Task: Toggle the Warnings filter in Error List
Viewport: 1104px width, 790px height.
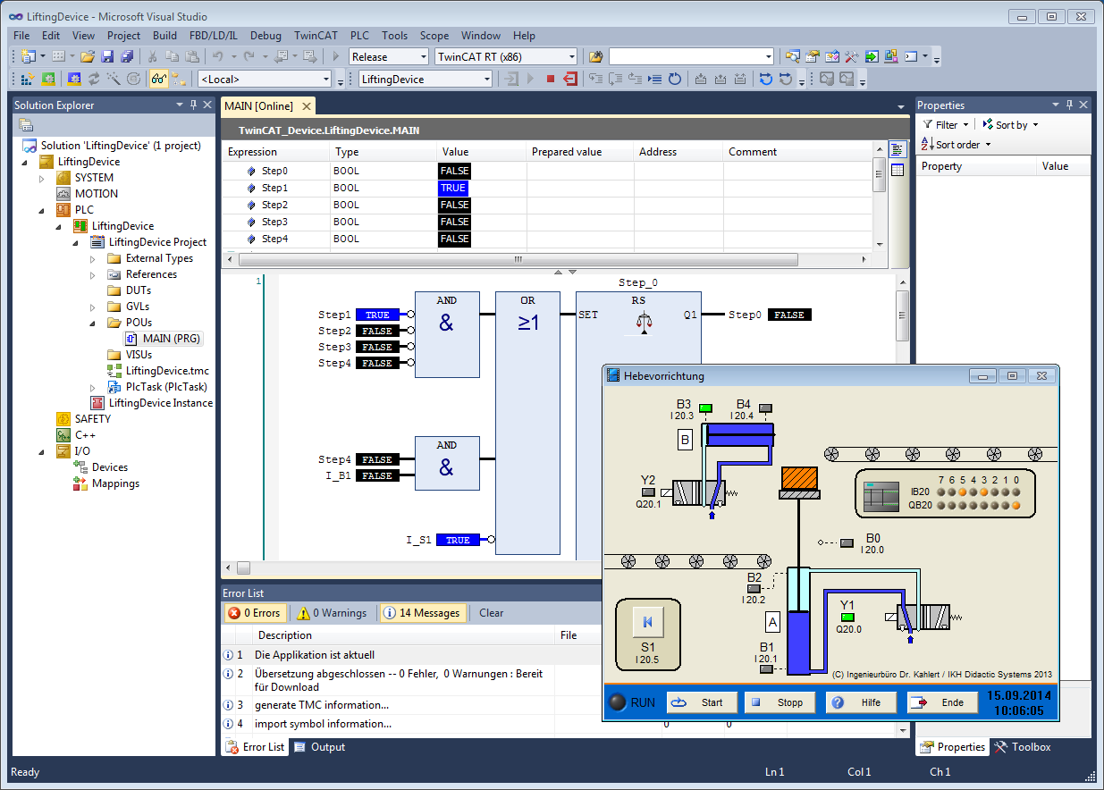Action: coord(333,613)
